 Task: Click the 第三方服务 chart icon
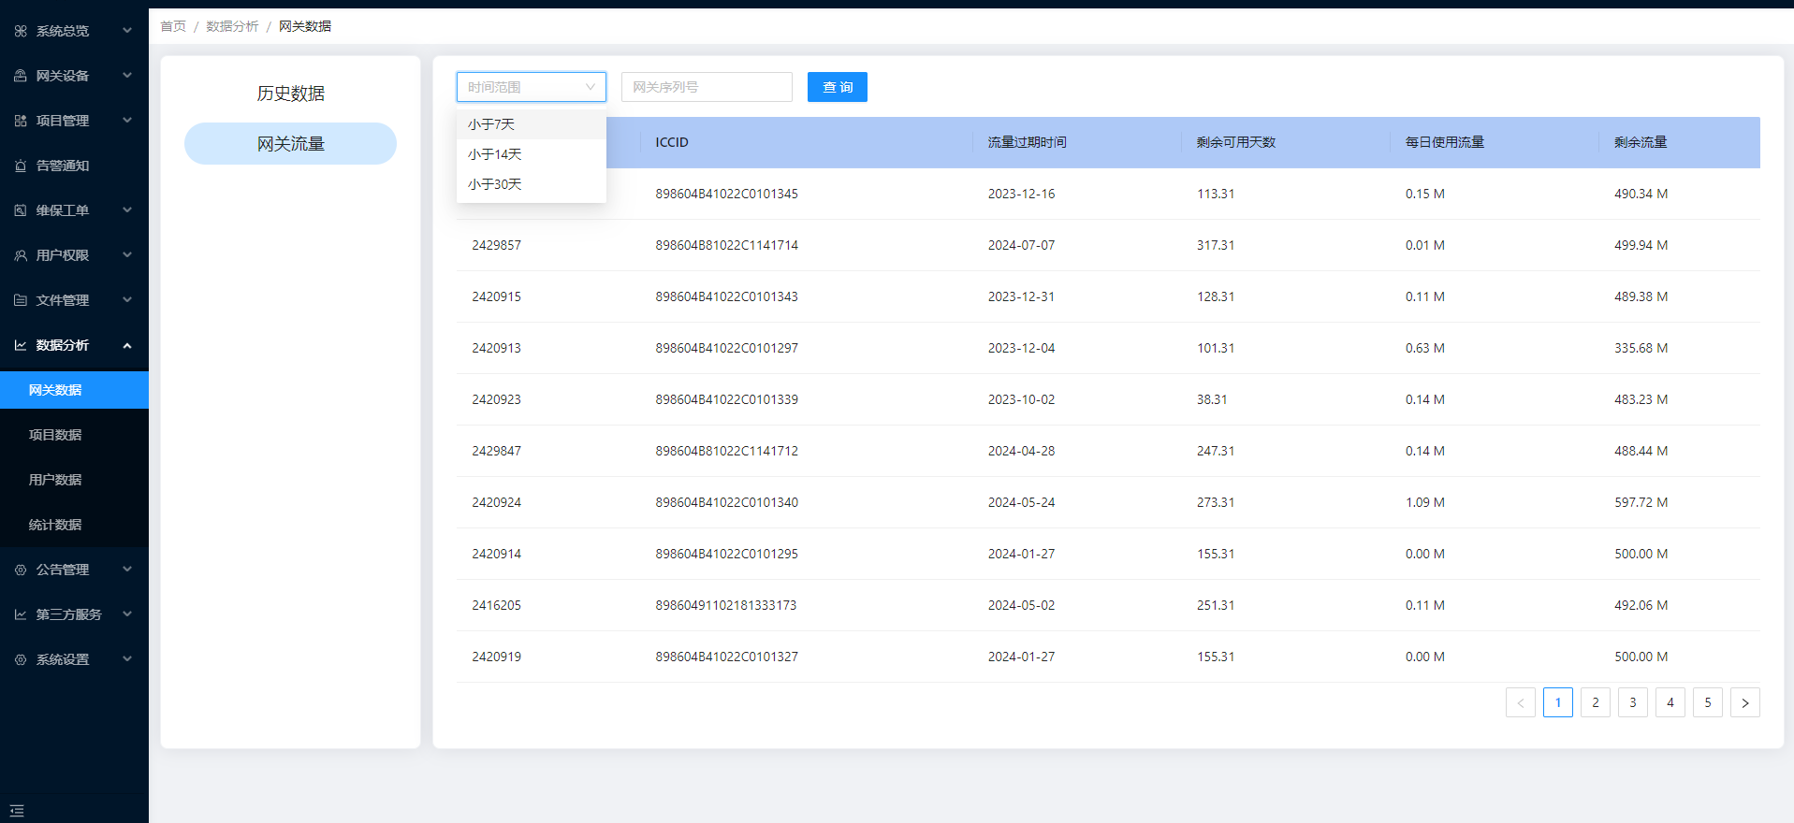point(21,614)
